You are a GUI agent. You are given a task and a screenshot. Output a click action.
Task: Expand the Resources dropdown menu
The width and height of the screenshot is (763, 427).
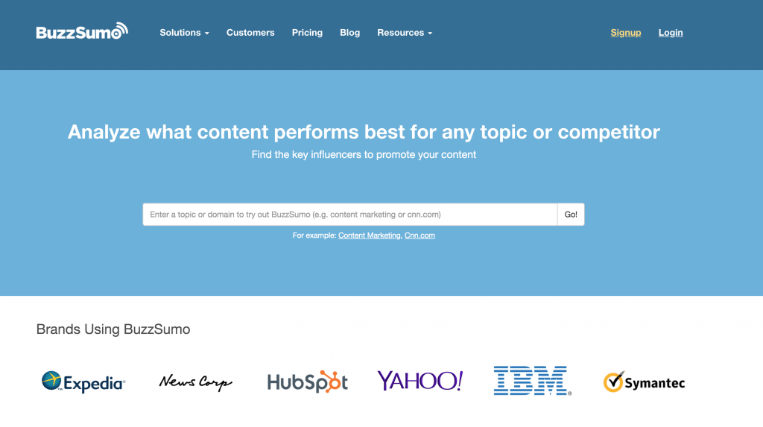[x=405, y=33]
